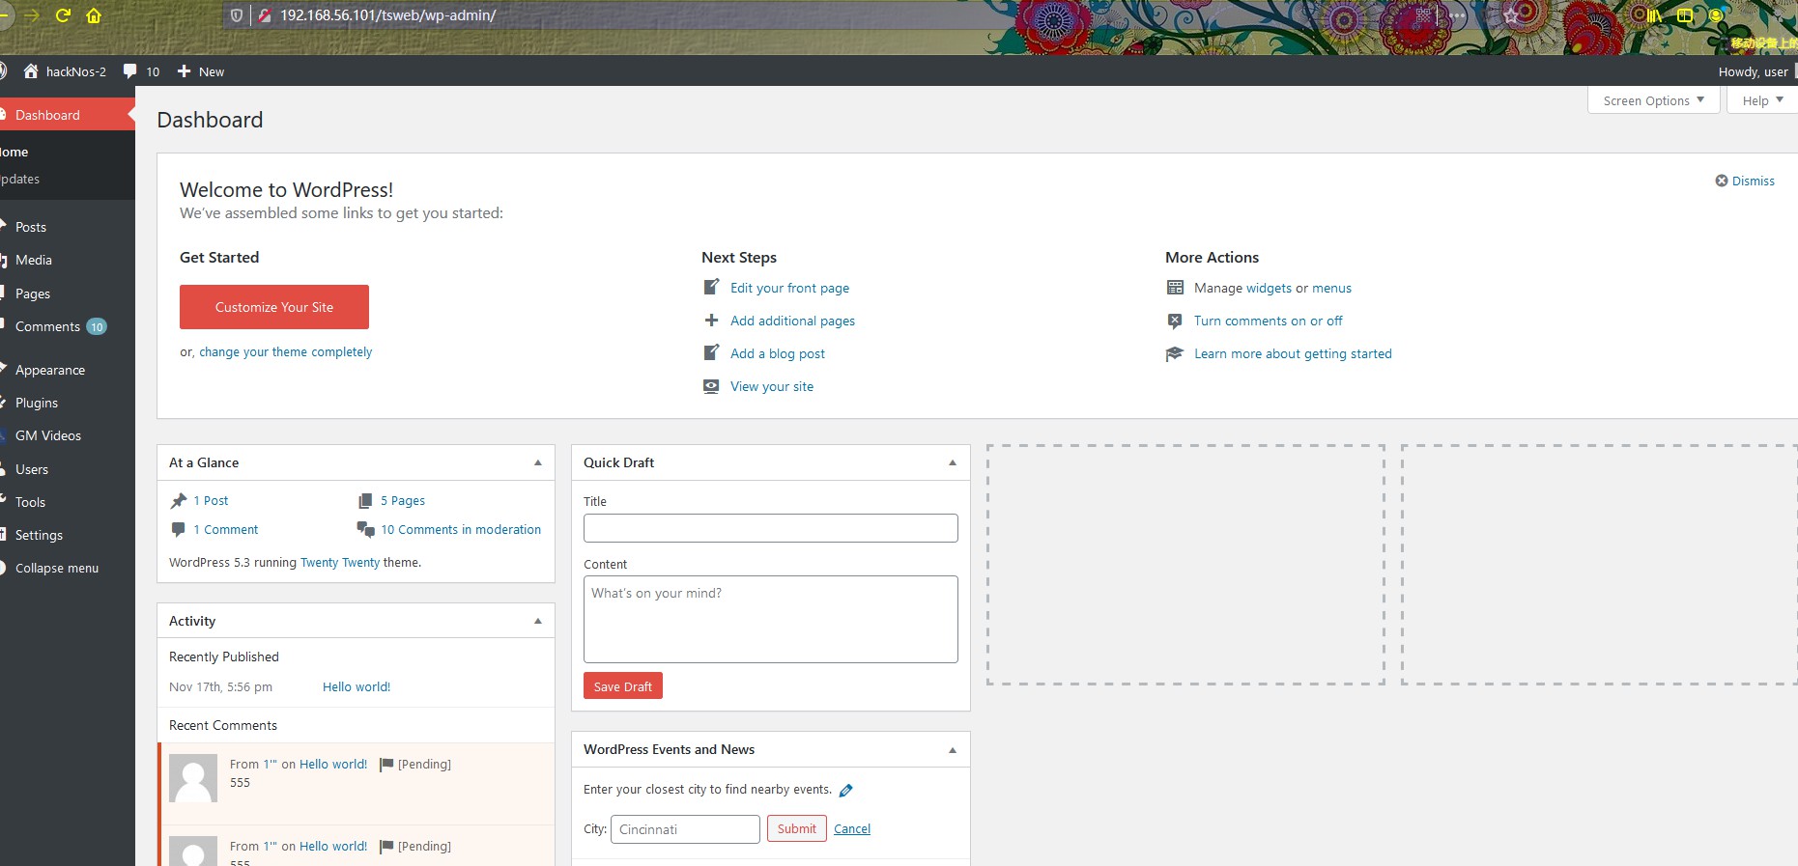Viewport: 1798px width, 866px height.
Task: Click the Dismiss welcome panel X icon
Action: coord(1722,181)
